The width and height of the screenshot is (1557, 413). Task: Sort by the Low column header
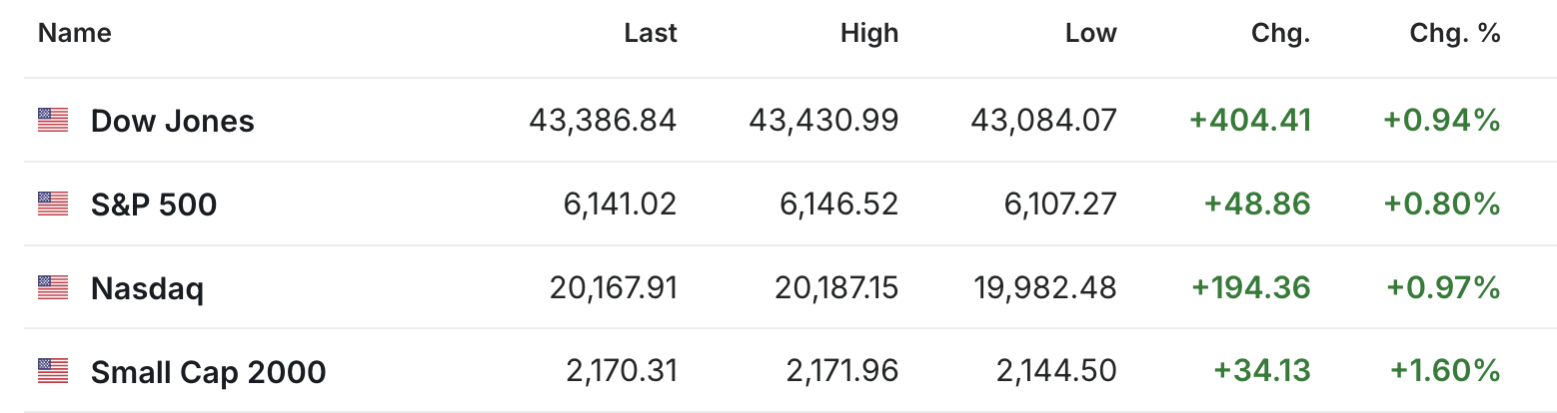[1090, 33]
